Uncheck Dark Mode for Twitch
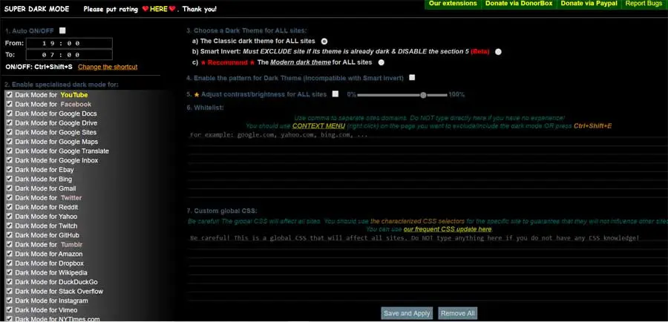This screenshot has width=668, height=322. (x=10, y=226)
